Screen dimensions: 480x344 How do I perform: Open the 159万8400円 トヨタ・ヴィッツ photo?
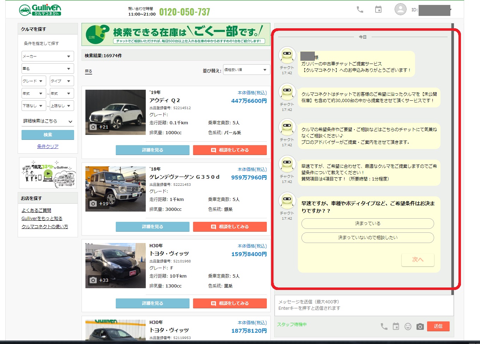point(115,266)
